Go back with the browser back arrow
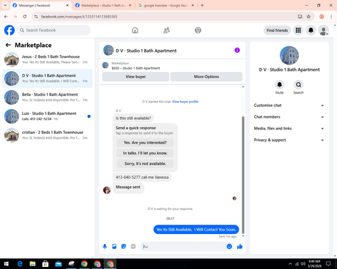337x269 pixels. [6, 17]
